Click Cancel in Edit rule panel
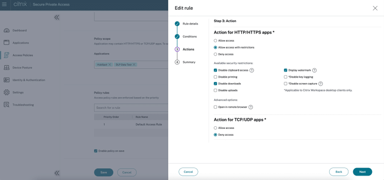The height and width of the screenshot is (180, 384). pos(188,172)
